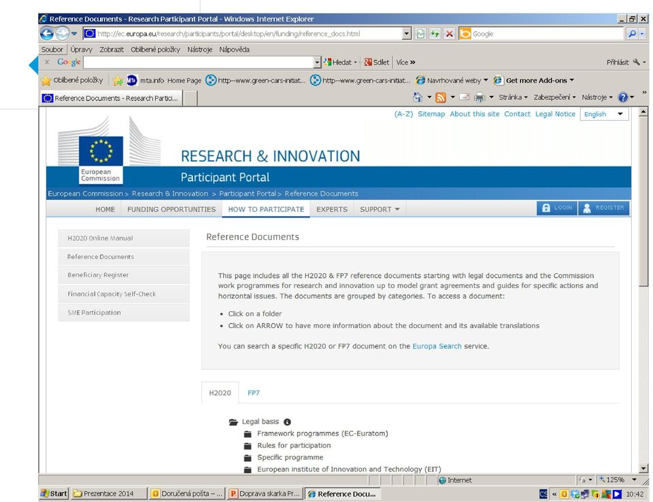Open the Google toolbar search box dropdown
Viewport: 653px width, 502px height.
point(317,62)
